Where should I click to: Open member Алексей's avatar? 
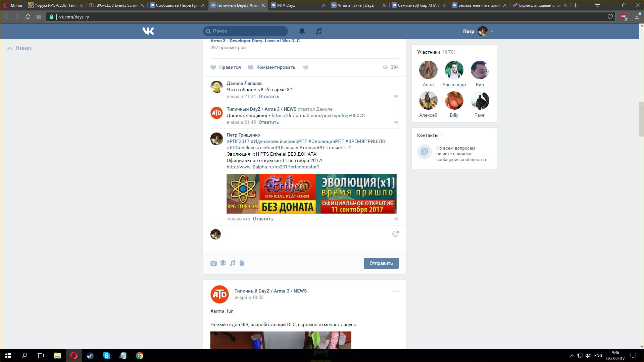[x=428, y=101]
